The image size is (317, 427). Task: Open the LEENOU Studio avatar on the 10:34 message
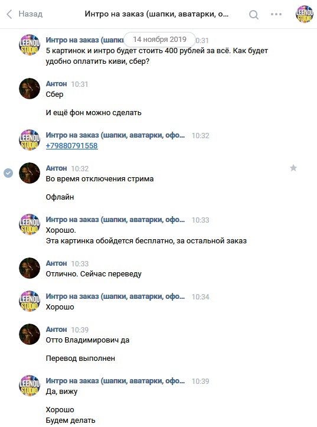30,301
